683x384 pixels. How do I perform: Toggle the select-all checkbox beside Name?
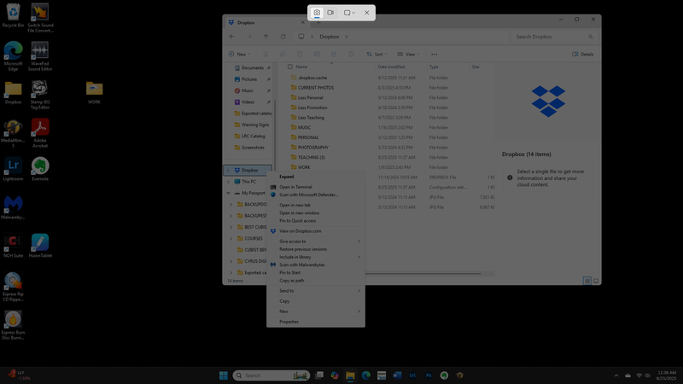[x=290, y=67]
